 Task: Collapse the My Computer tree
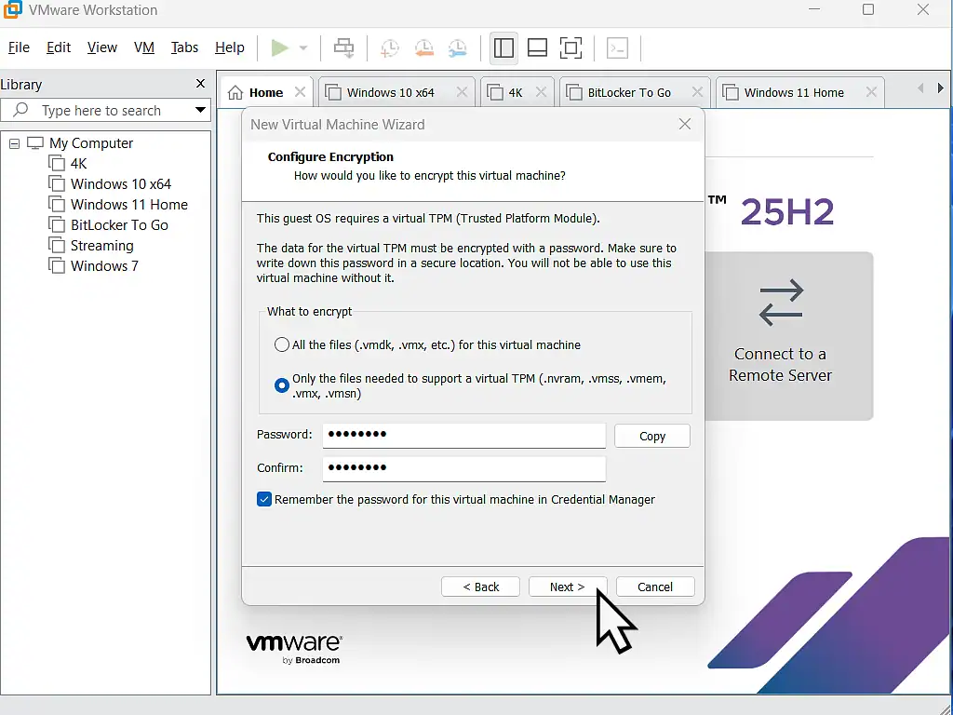pos(14,142)
